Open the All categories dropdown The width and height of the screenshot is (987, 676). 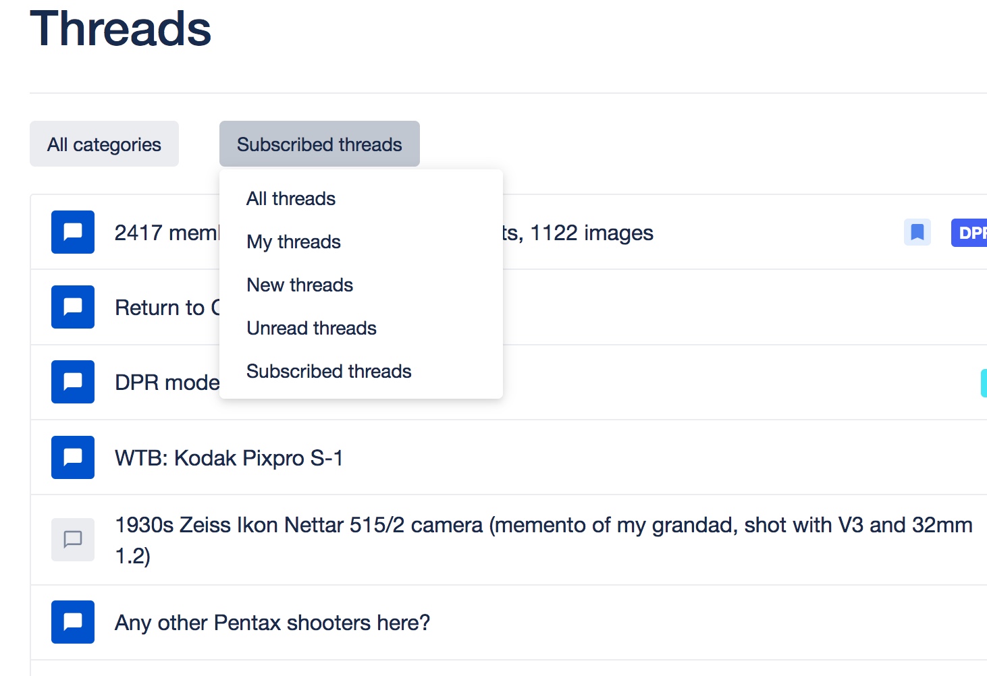[x=104, y=144]
